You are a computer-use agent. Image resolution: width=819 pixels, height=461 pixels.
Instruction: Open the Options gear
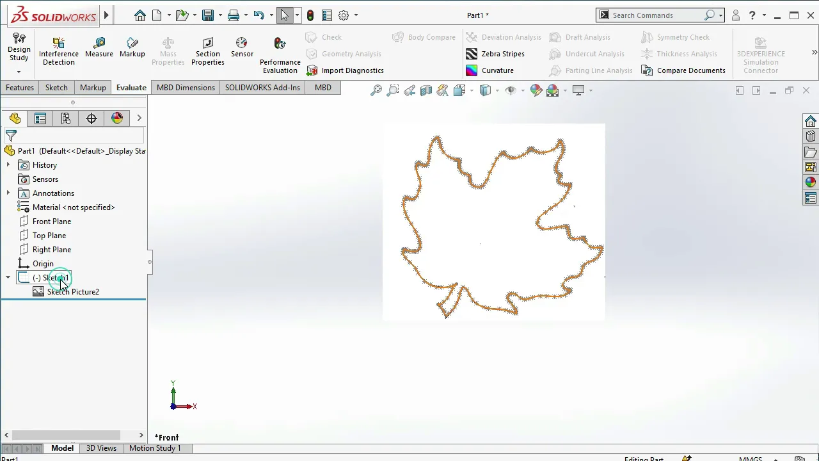click(344, 15)
